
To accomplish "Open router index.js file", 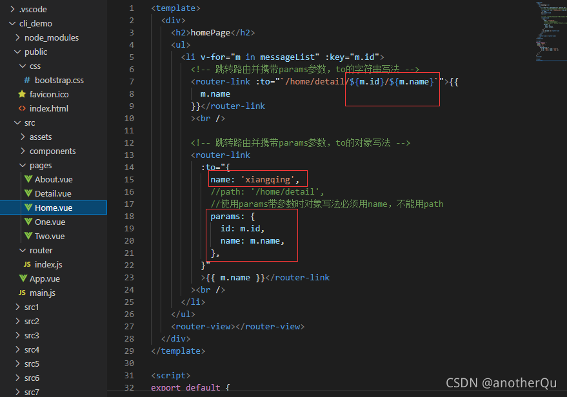I will point(48,264).
